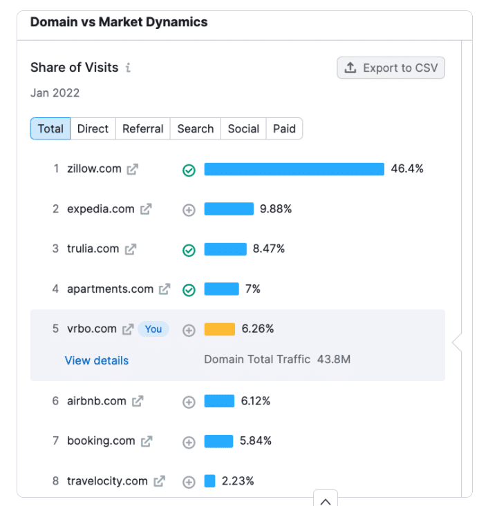Click the trulia.com domain name
497x506 pixels.
93,249
